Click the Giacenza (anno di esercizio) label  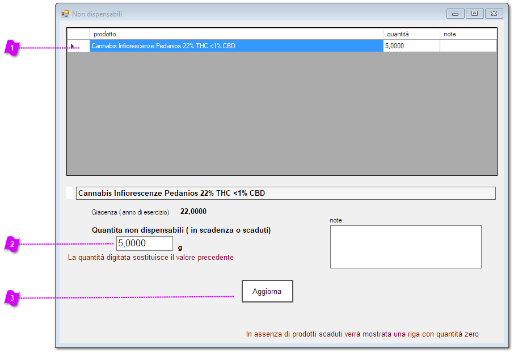pyautogui.click(x=130, y=212)
